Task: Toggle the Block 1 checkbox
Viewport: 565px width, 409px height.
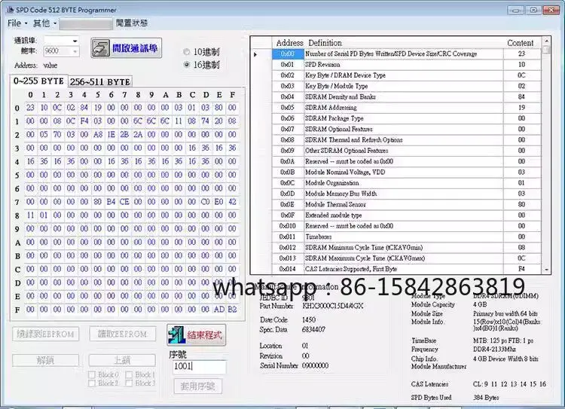Action: tap(129, 375)
